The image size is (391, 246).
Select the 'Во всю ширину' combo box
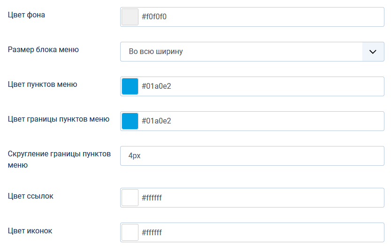tap(241, 52)
